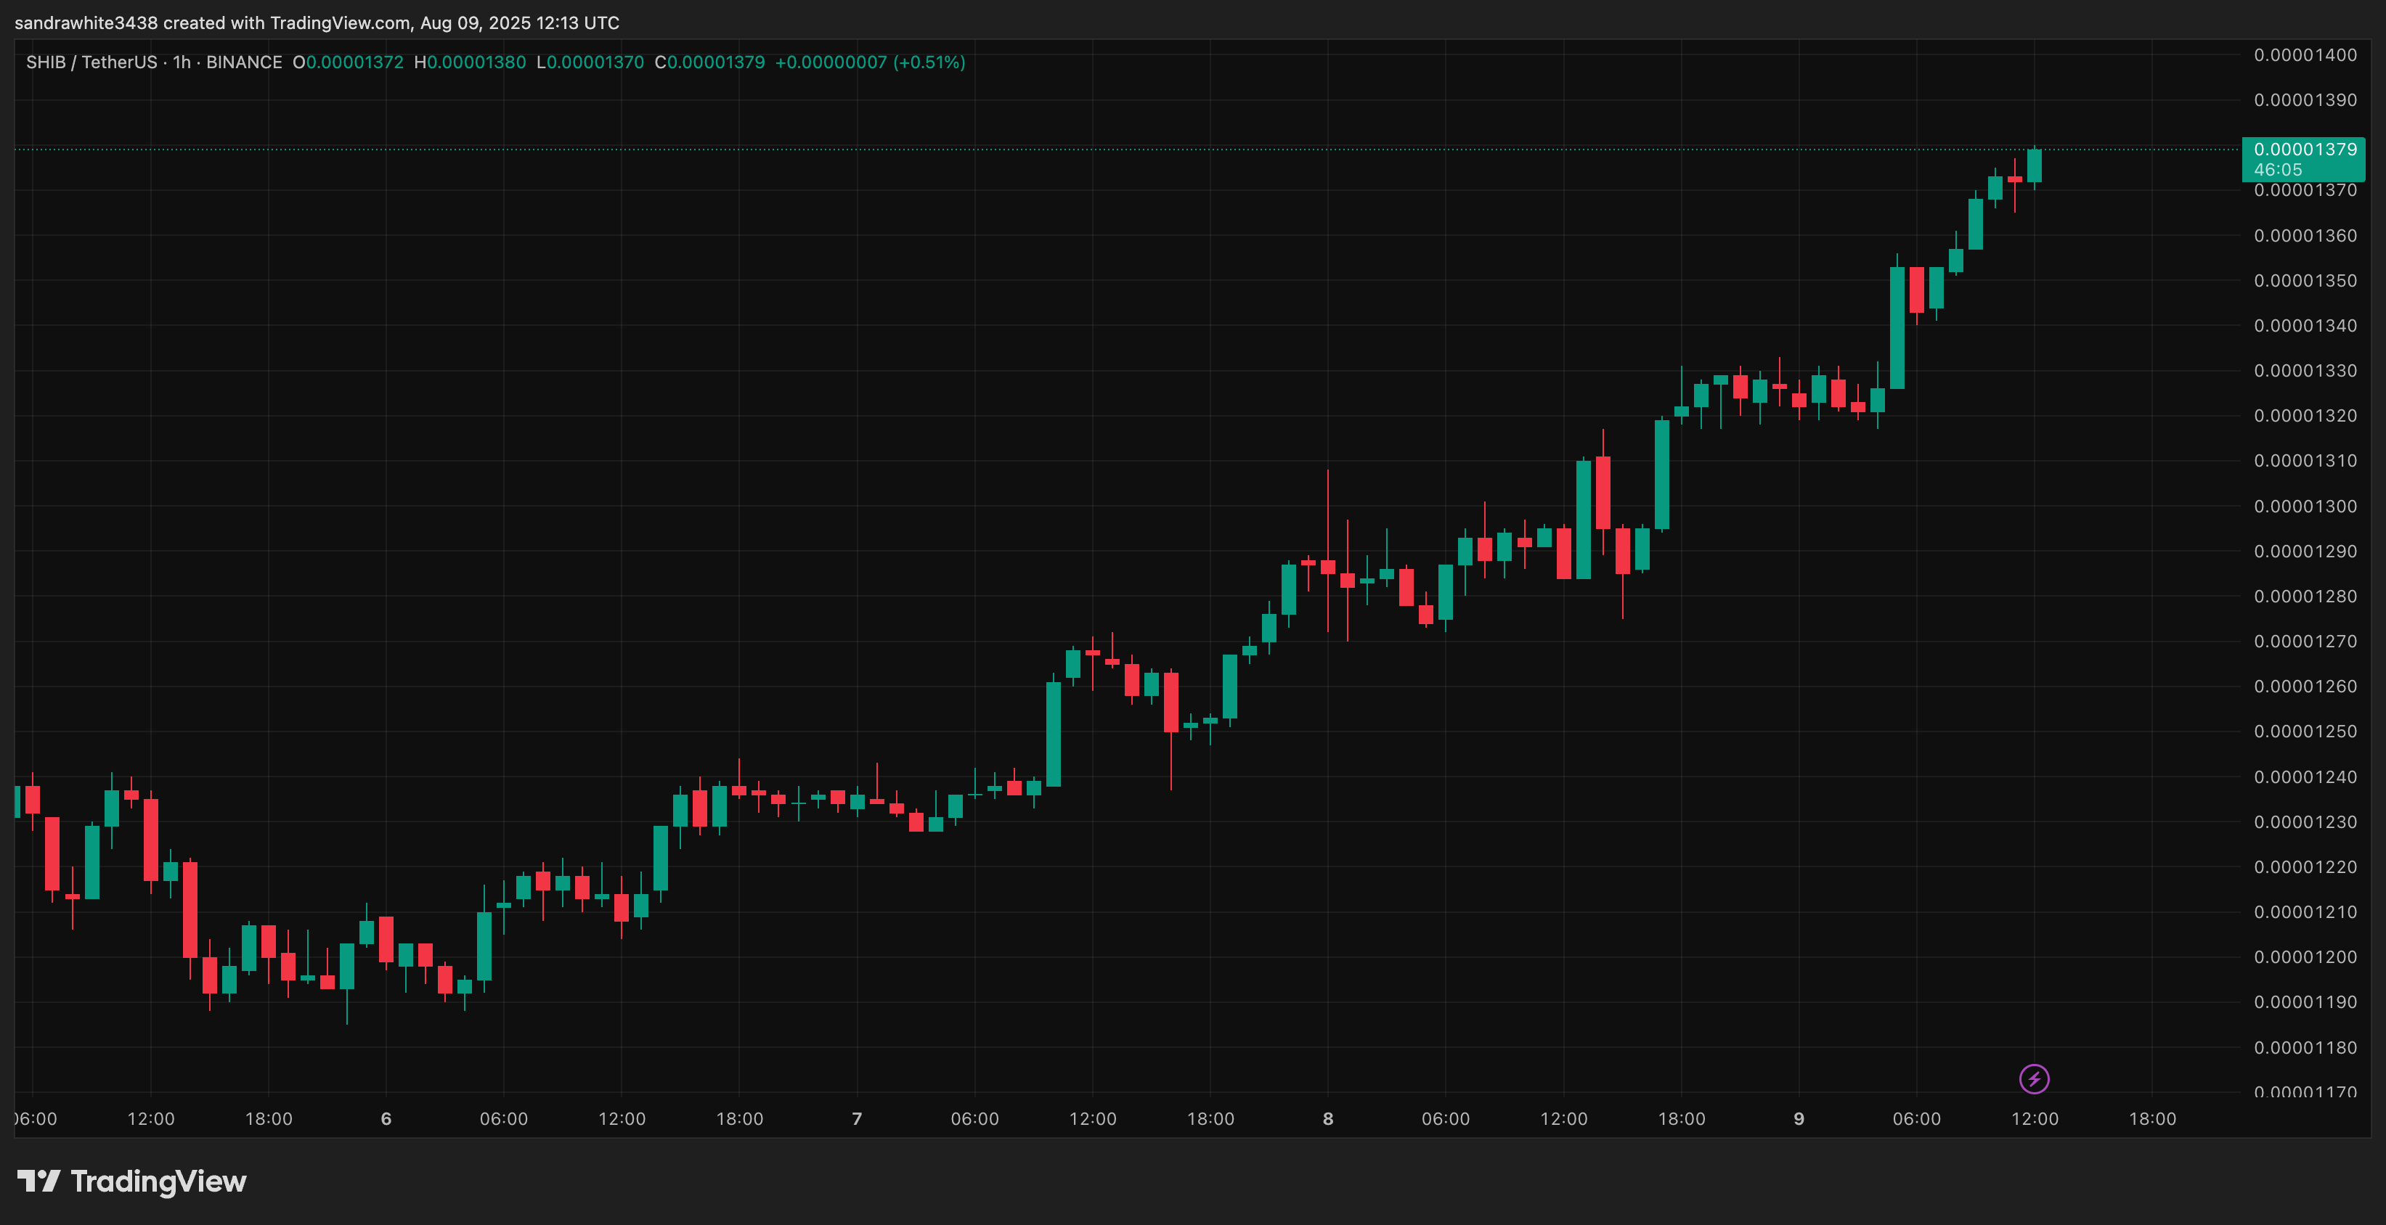Click the 0.00001200 price axis label

(x=2305, y=957)
